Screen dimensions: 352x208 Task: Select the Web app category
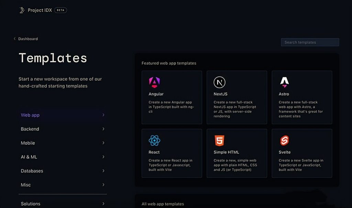coord(30,115)
